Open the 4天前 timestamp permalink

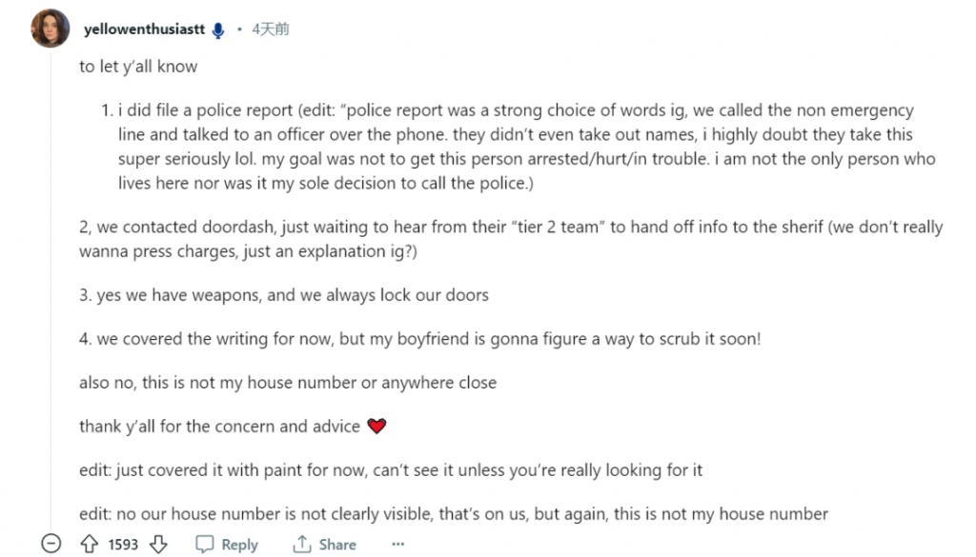coord(270,30)
